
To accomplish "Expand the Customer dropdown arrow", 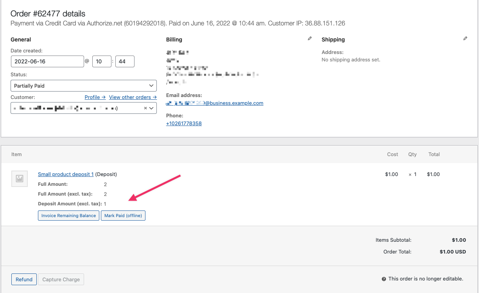I will coord(152,108).
